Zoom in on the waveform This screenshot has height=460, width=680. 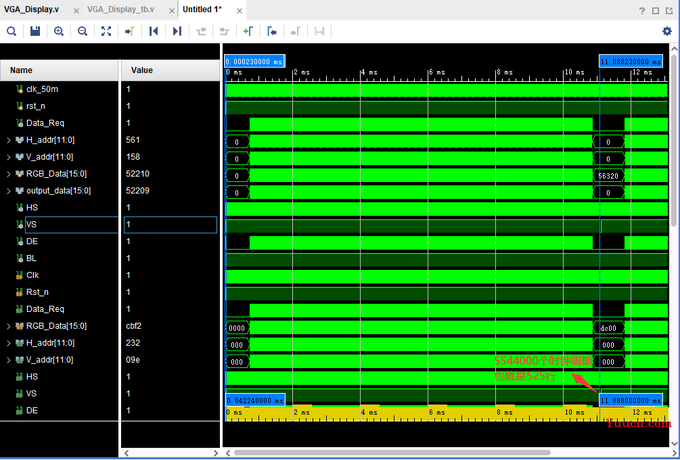coord(59,31)
